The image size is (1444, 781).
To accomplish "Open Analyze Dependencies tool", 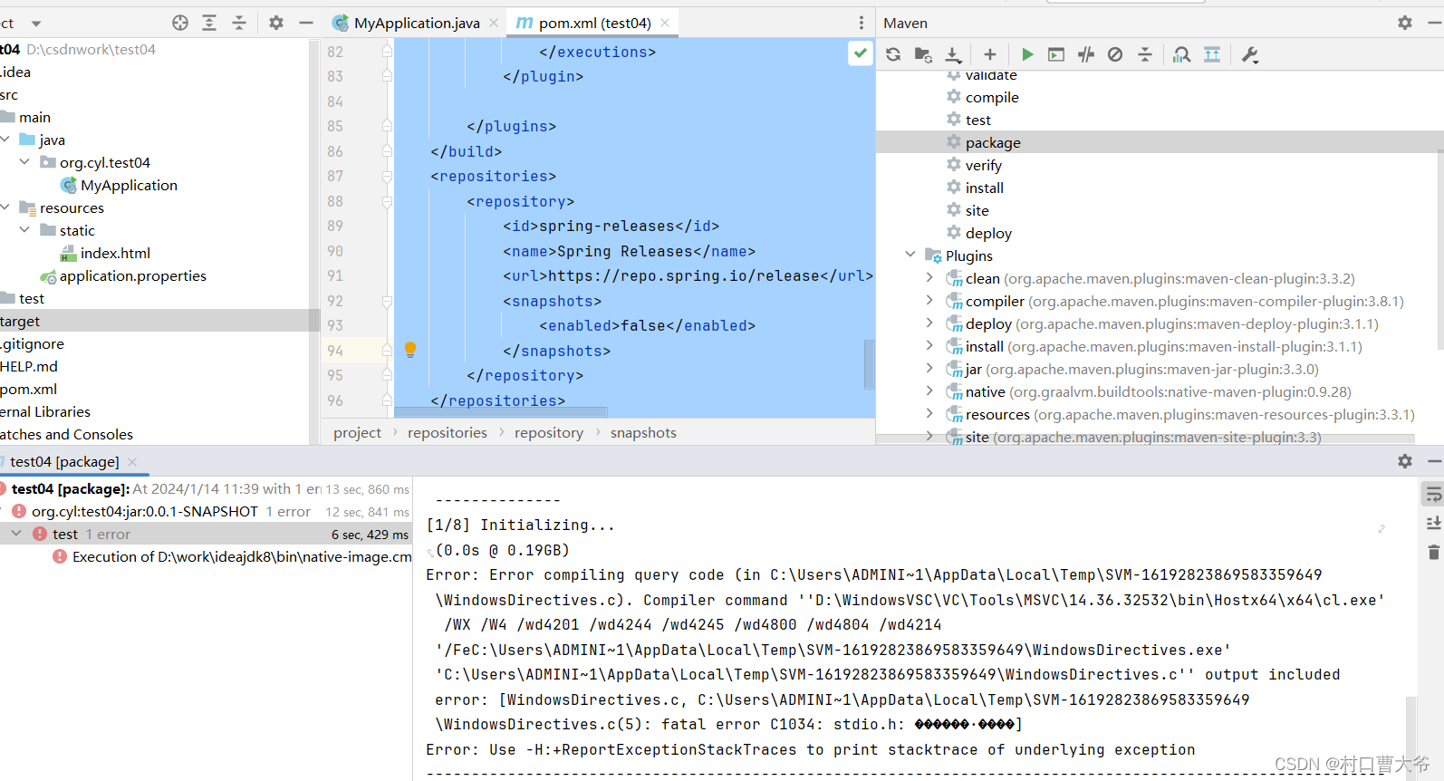I will [1181, 54].
